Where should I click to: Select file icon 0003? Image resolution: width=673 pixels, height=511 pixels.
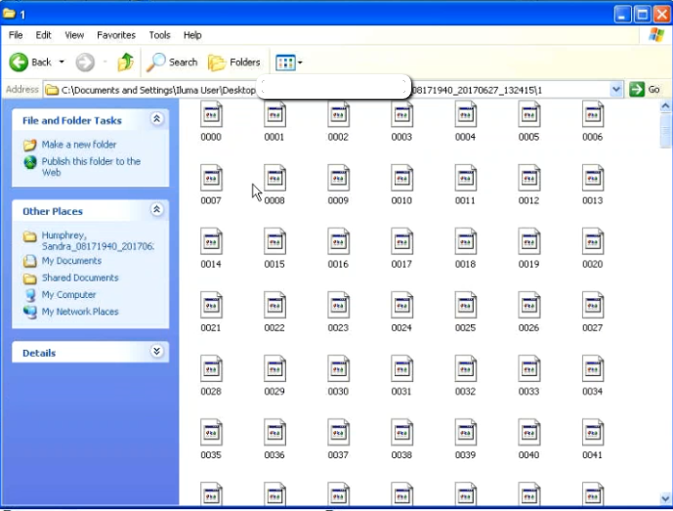(x=401, y=113)
